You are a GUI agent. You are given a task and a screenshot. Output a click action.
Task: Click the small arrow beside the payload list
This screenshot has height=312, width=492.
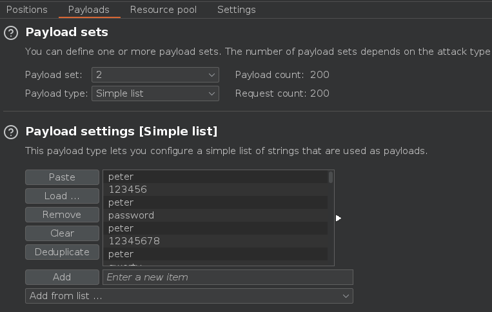point(339,219)
